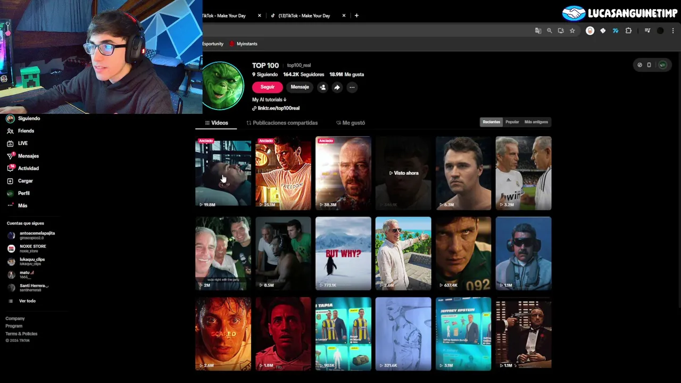Screen dimensions: 681x383
Task: Close the first TikTok - Make Your Day tab
Action: 260,15
